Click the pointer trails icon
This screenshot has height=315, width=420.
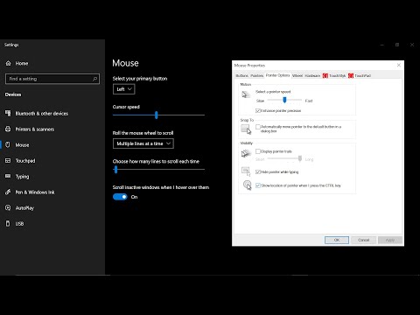(246, 153)
